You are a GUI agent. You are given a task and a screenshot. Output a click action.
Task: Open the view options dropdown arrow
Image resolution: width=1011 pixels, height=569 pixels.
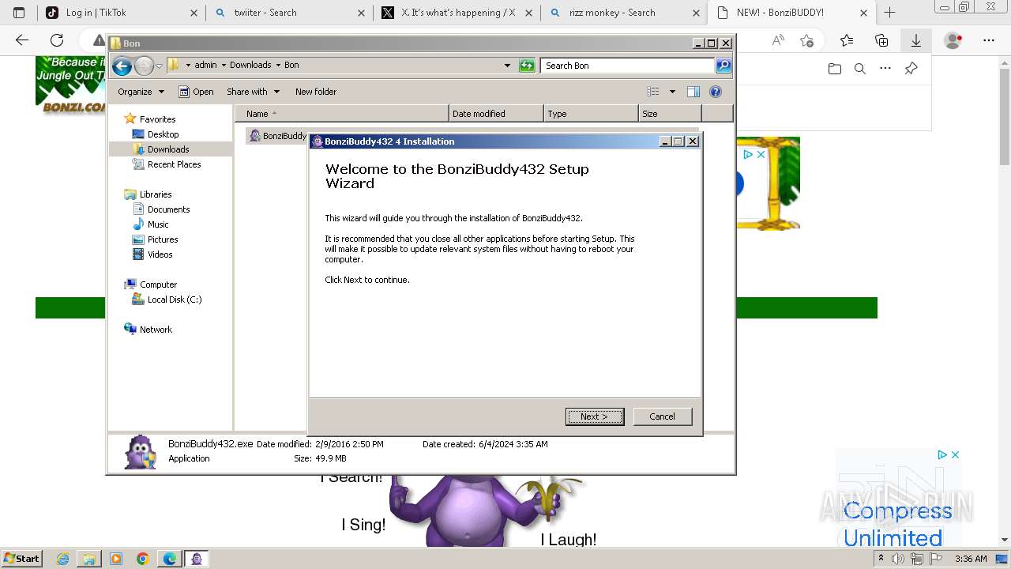pyautogui.click(x=672, y=92)
